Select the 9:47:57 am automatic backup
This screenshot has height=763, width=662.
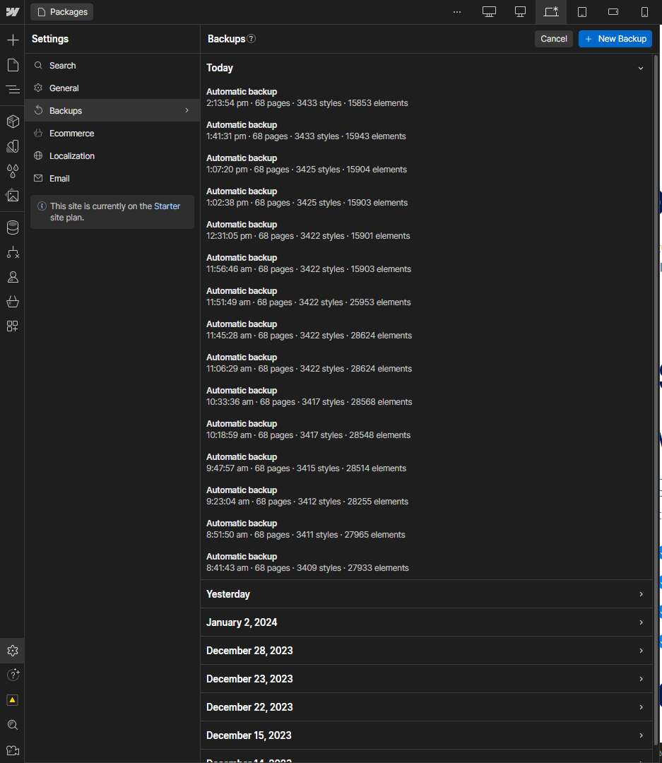[x=427, y=463]
